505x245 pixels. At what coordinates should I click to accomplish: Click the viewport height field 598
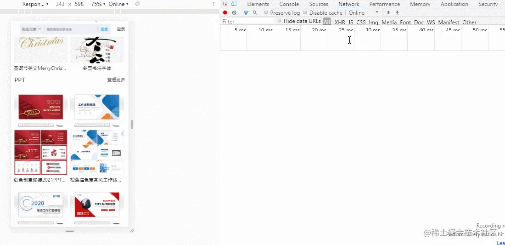pos(79,4)
